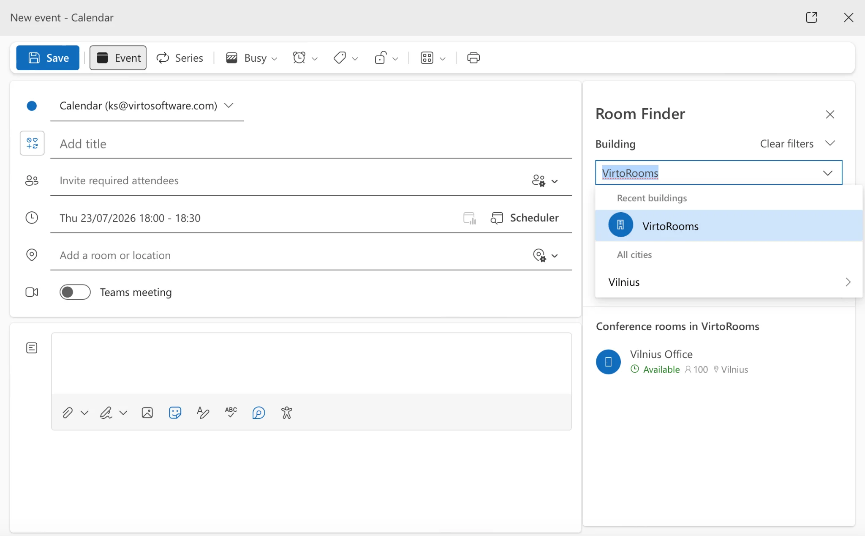The image size is (865, 536).
Task: Open the sticker emoji icon
Action: [x=175, y=413]
